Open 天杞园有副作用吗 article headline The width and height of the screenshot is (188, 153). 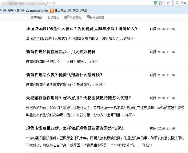[79, 98]
